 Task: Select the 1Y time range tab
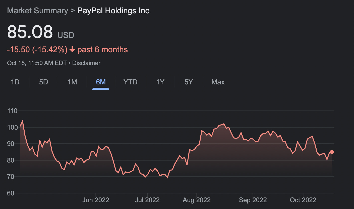coord(160,82)
